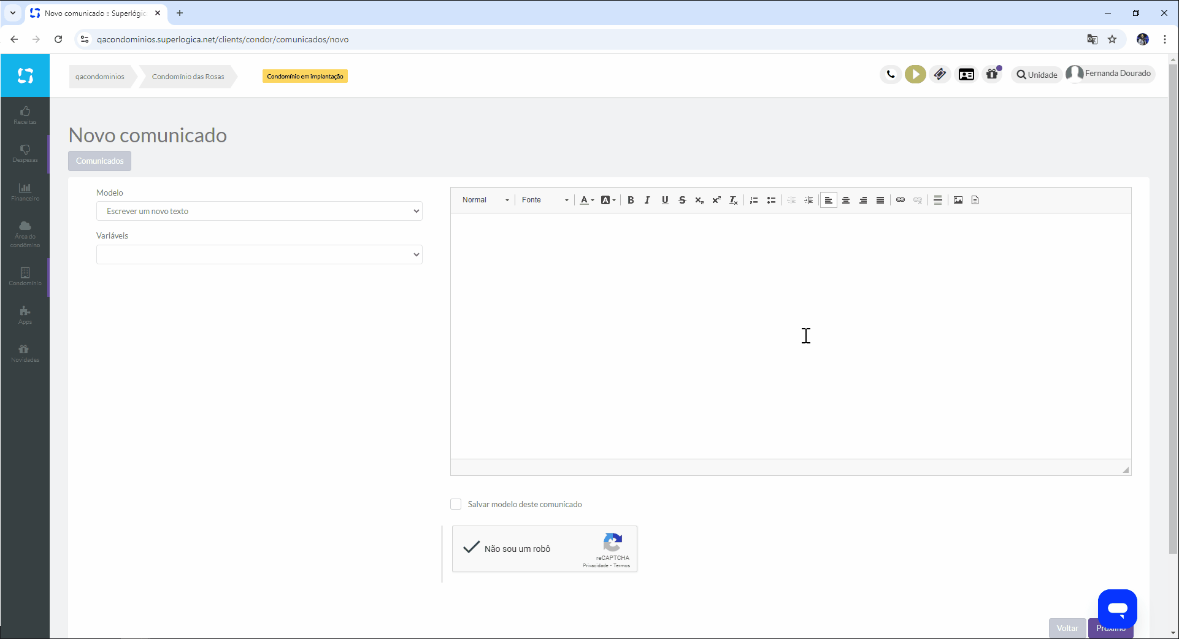Open Apps in the sidebar

click(x=25, y=315)
